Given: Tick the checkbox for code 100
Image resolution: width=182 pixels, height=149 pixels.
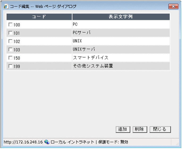Looking at the screenshot, I should click(10, 24).
